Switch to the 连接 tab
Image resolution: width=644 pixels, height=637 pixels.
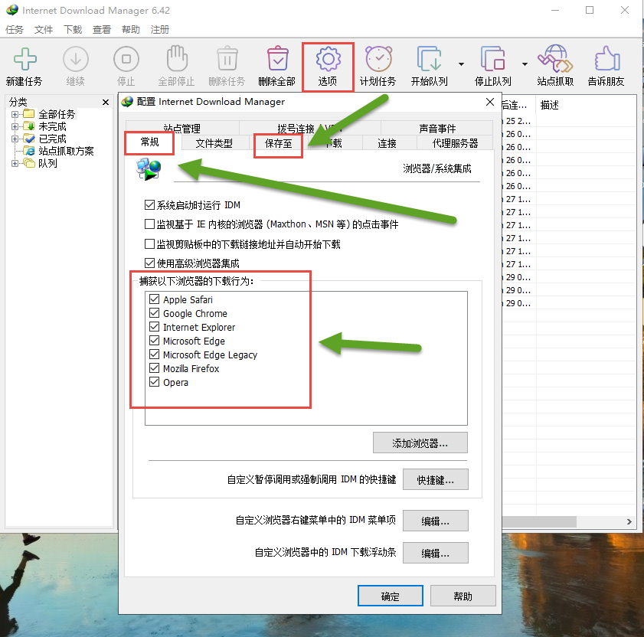click(387, 143)
